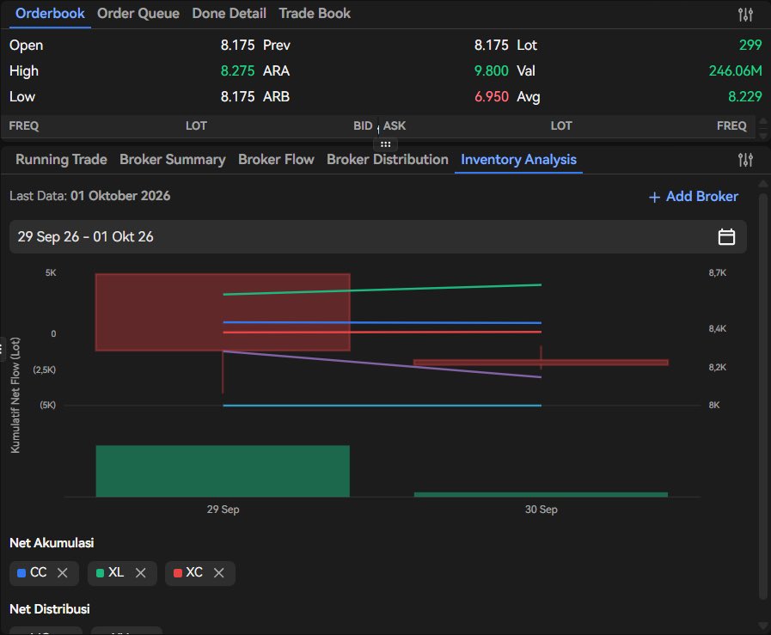This screenshot has width=771, height=635.
Task: Select the green XL color swatch
Action: point(100,573)
